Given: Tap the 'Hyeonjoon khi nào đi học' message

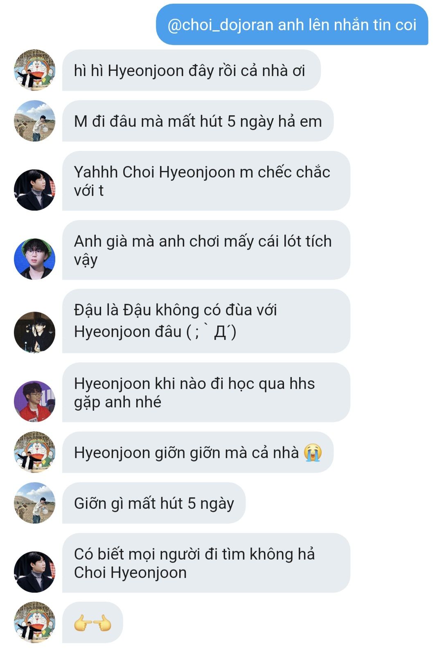Looking at the screenshot, I should [206, 393].
